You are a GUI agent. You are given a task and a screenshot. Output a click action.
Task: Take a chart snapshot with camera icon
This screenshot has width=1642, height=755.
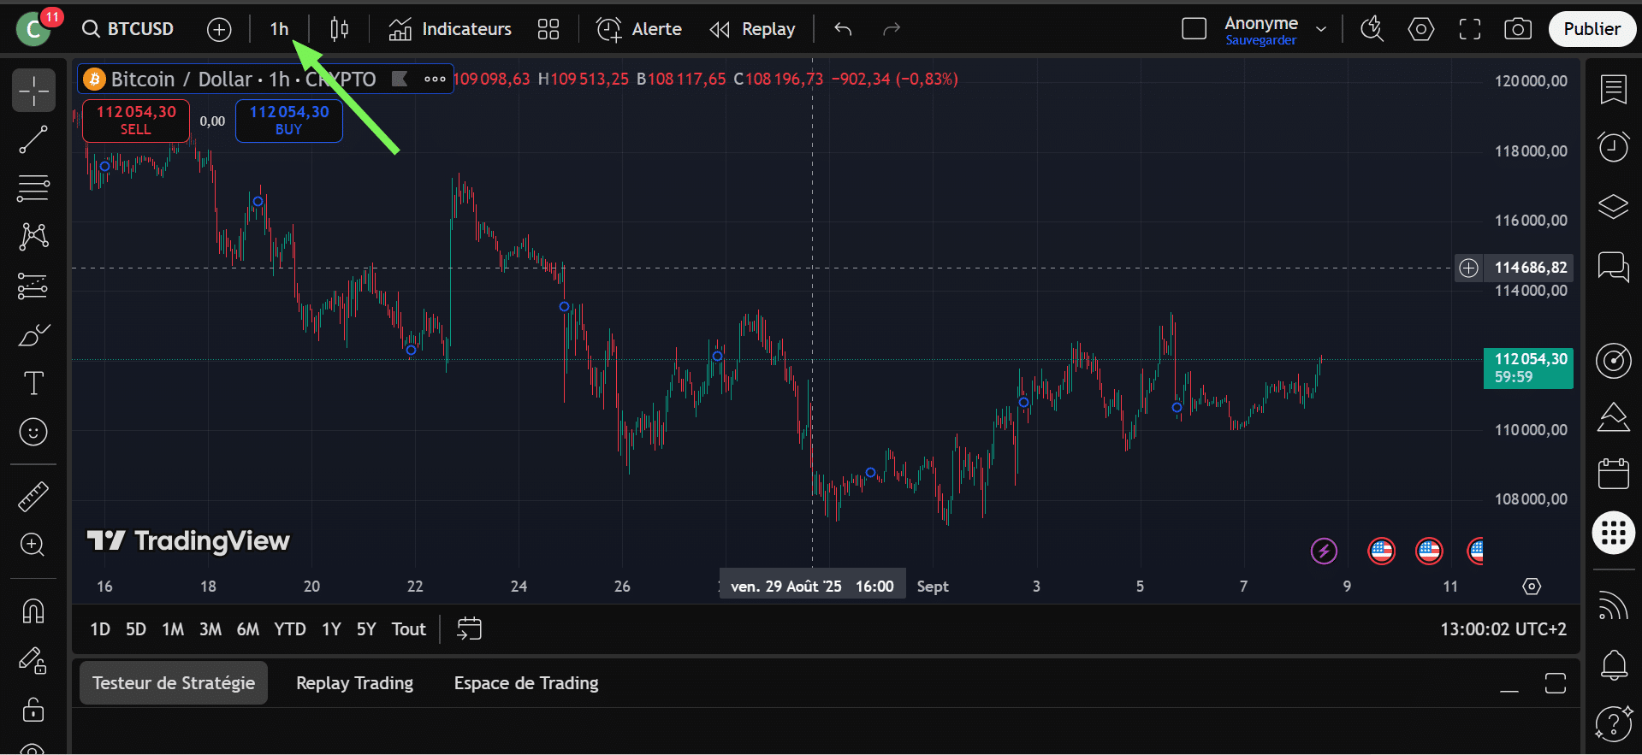click(1517, 30)
